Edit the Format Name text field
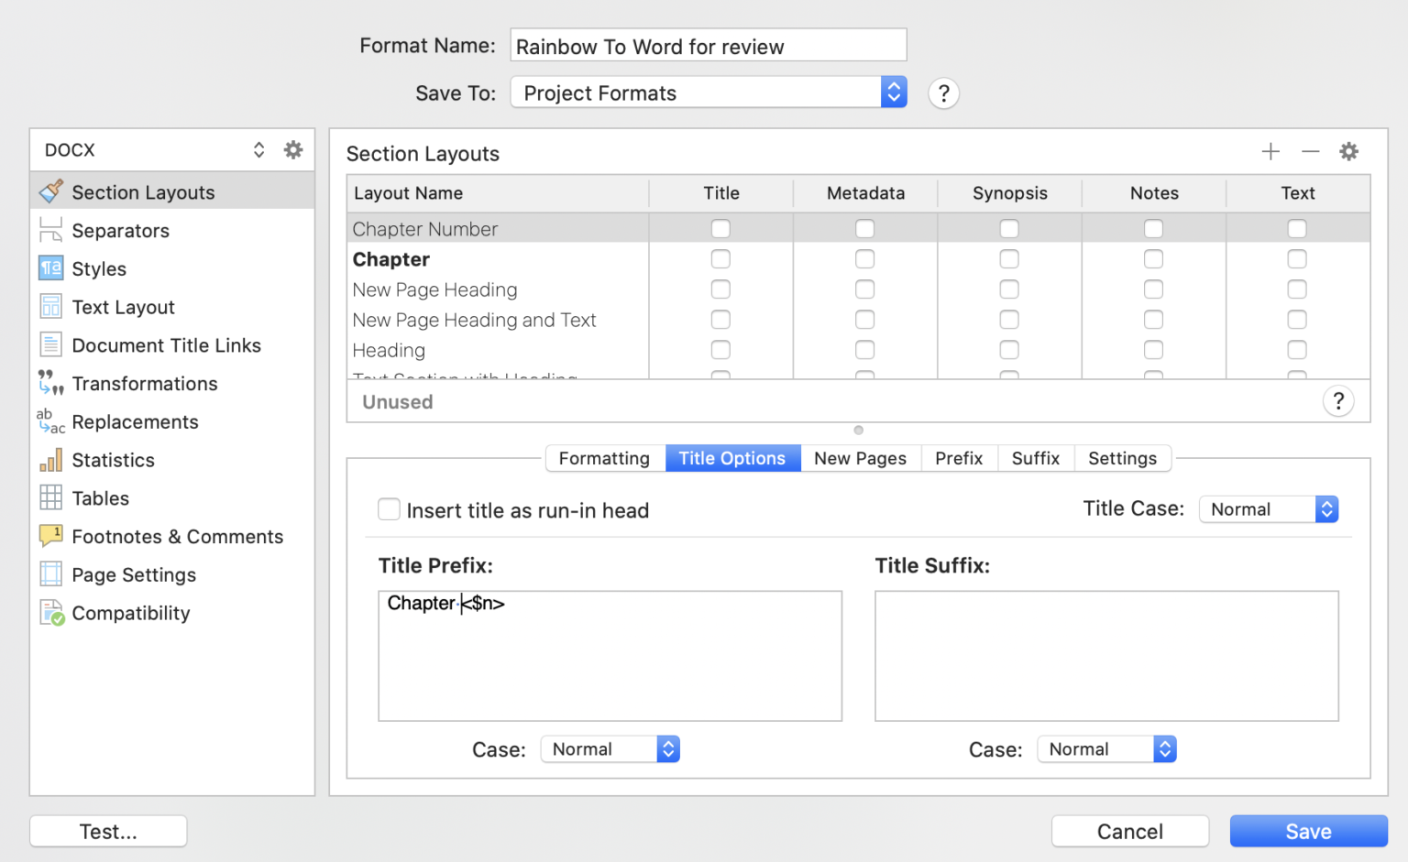The image size is (1408, 862). pyautogui.click(x=708, y=45)
